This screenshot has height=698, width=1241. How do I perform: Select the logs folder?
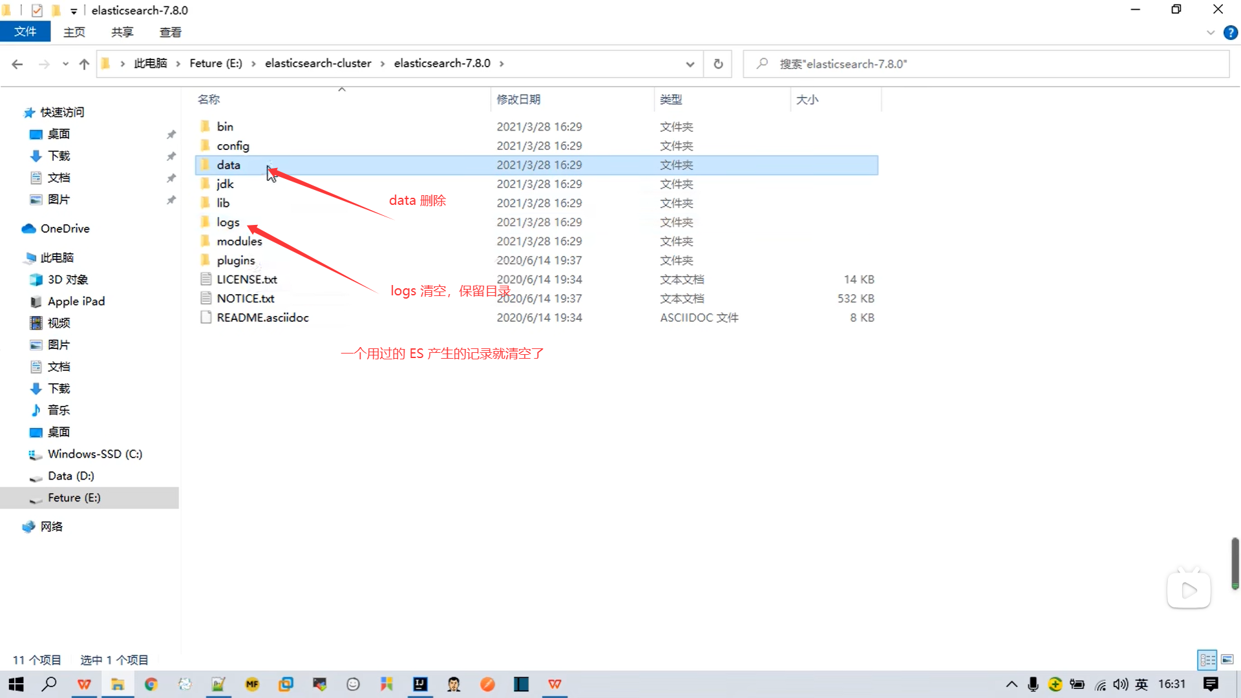[228, 222]
